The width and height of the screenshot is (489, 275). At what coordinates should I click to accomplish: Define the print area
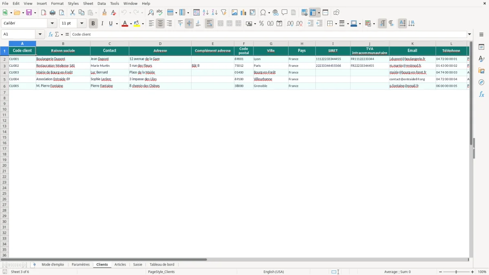304,13
